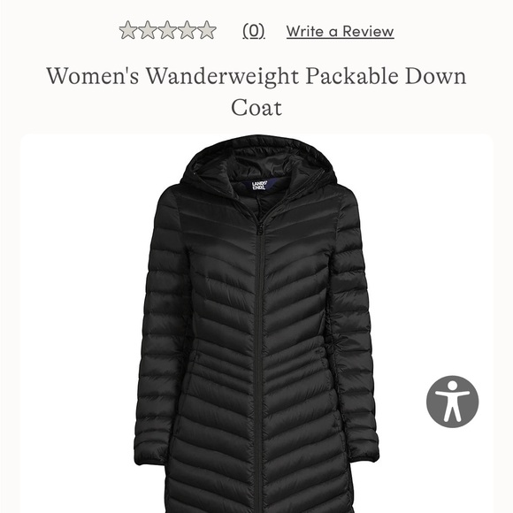The image size is (513, 513).
Task: Select the second rating star
Action: coord(148,30)
